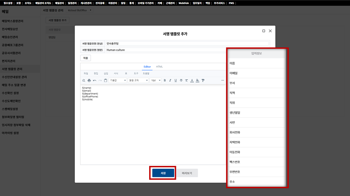This screenshot has width=350, height=196.
Task: Open 아카이빙 설정 in sidebar
Action: [10, 133]
